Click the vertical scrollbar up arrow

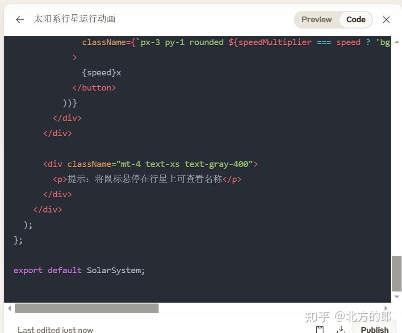coord(397,42)
